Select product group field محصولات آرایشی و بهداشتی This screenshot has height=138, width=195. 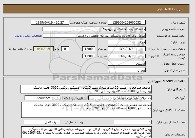120,98
